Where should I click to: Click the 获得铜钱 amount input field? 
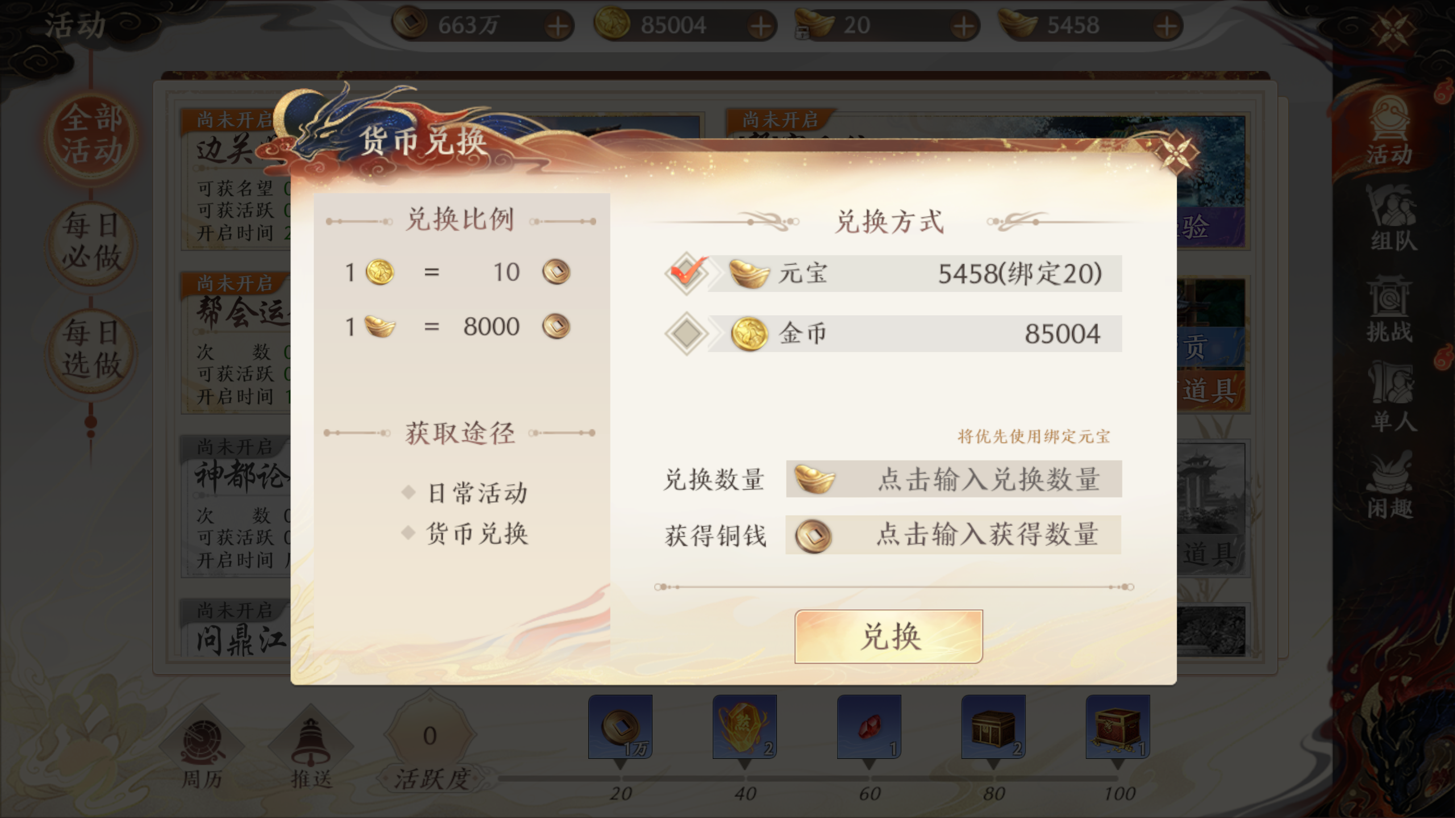click(953, 535)
